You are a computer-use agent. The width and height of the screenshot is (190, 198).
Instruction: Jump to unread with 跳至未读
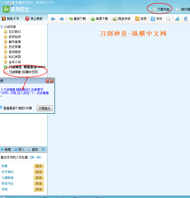point(121,19)
